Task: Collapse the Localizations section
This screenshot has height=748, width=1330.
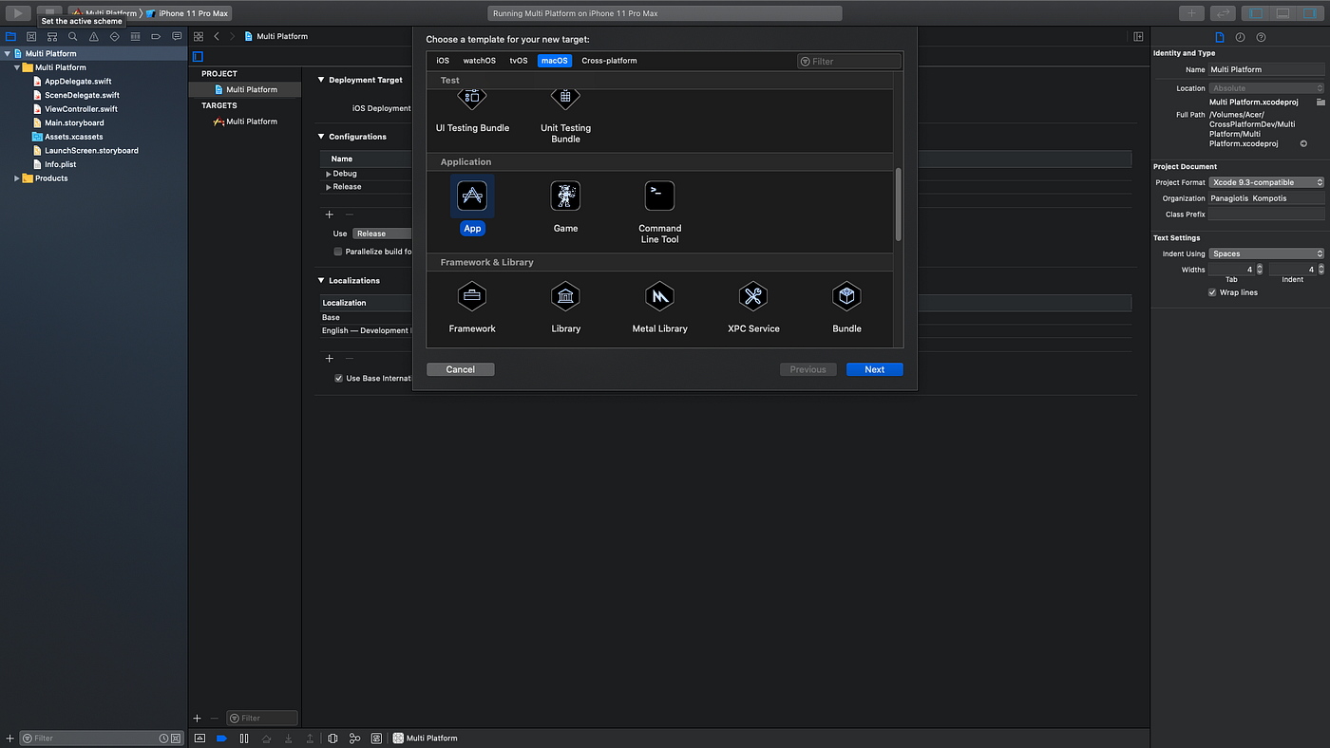Action: 321,281
